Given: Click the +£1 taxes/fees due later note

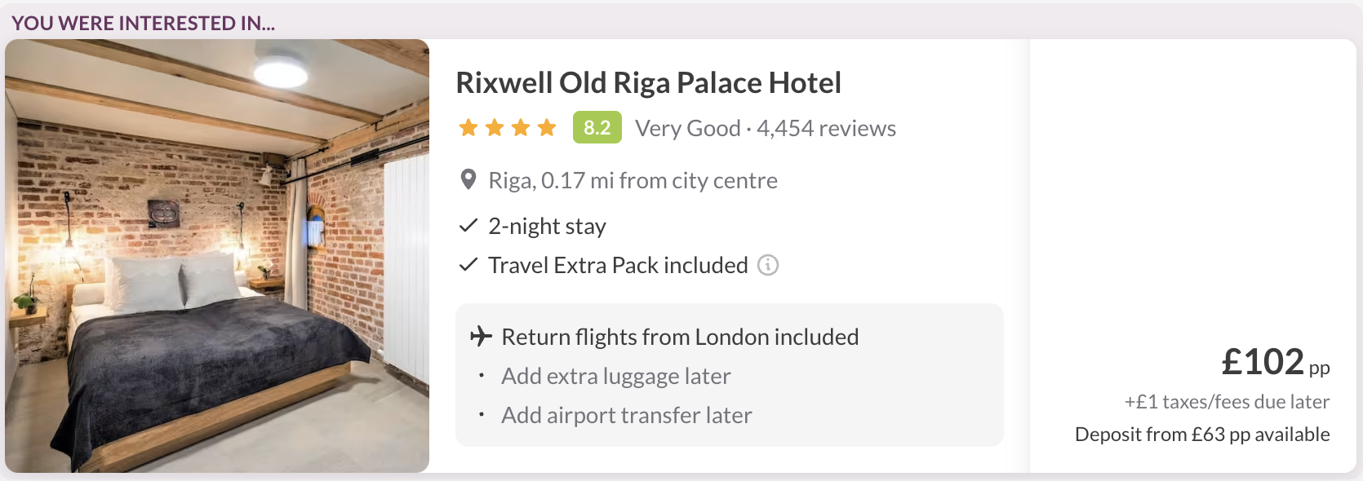Looking at the screenshot, I should pyautogui.click(x=1227, y=402).
